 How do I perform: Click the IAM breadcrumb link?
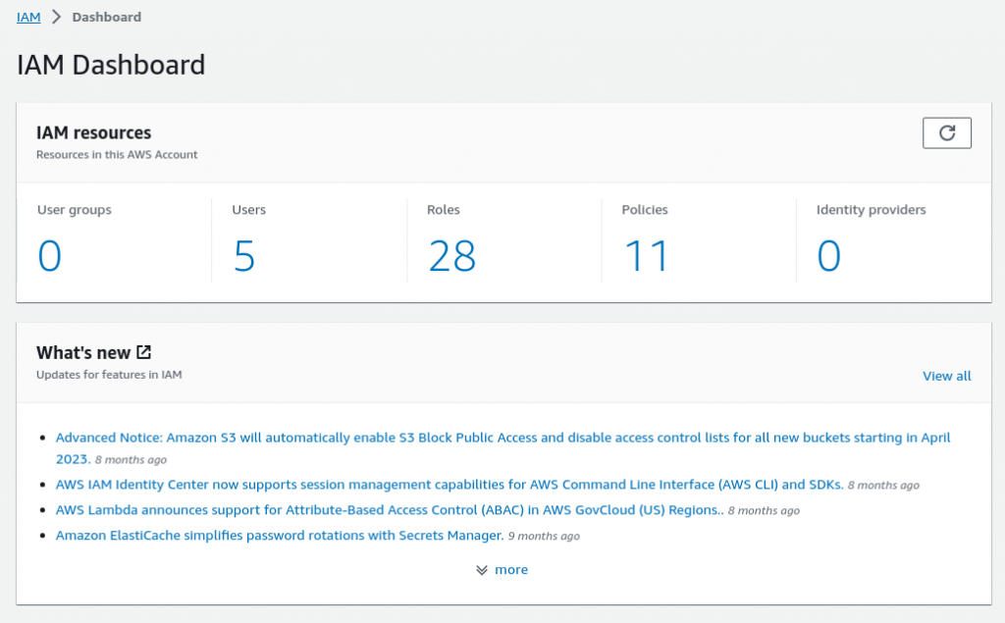click(x=28, y=18)
